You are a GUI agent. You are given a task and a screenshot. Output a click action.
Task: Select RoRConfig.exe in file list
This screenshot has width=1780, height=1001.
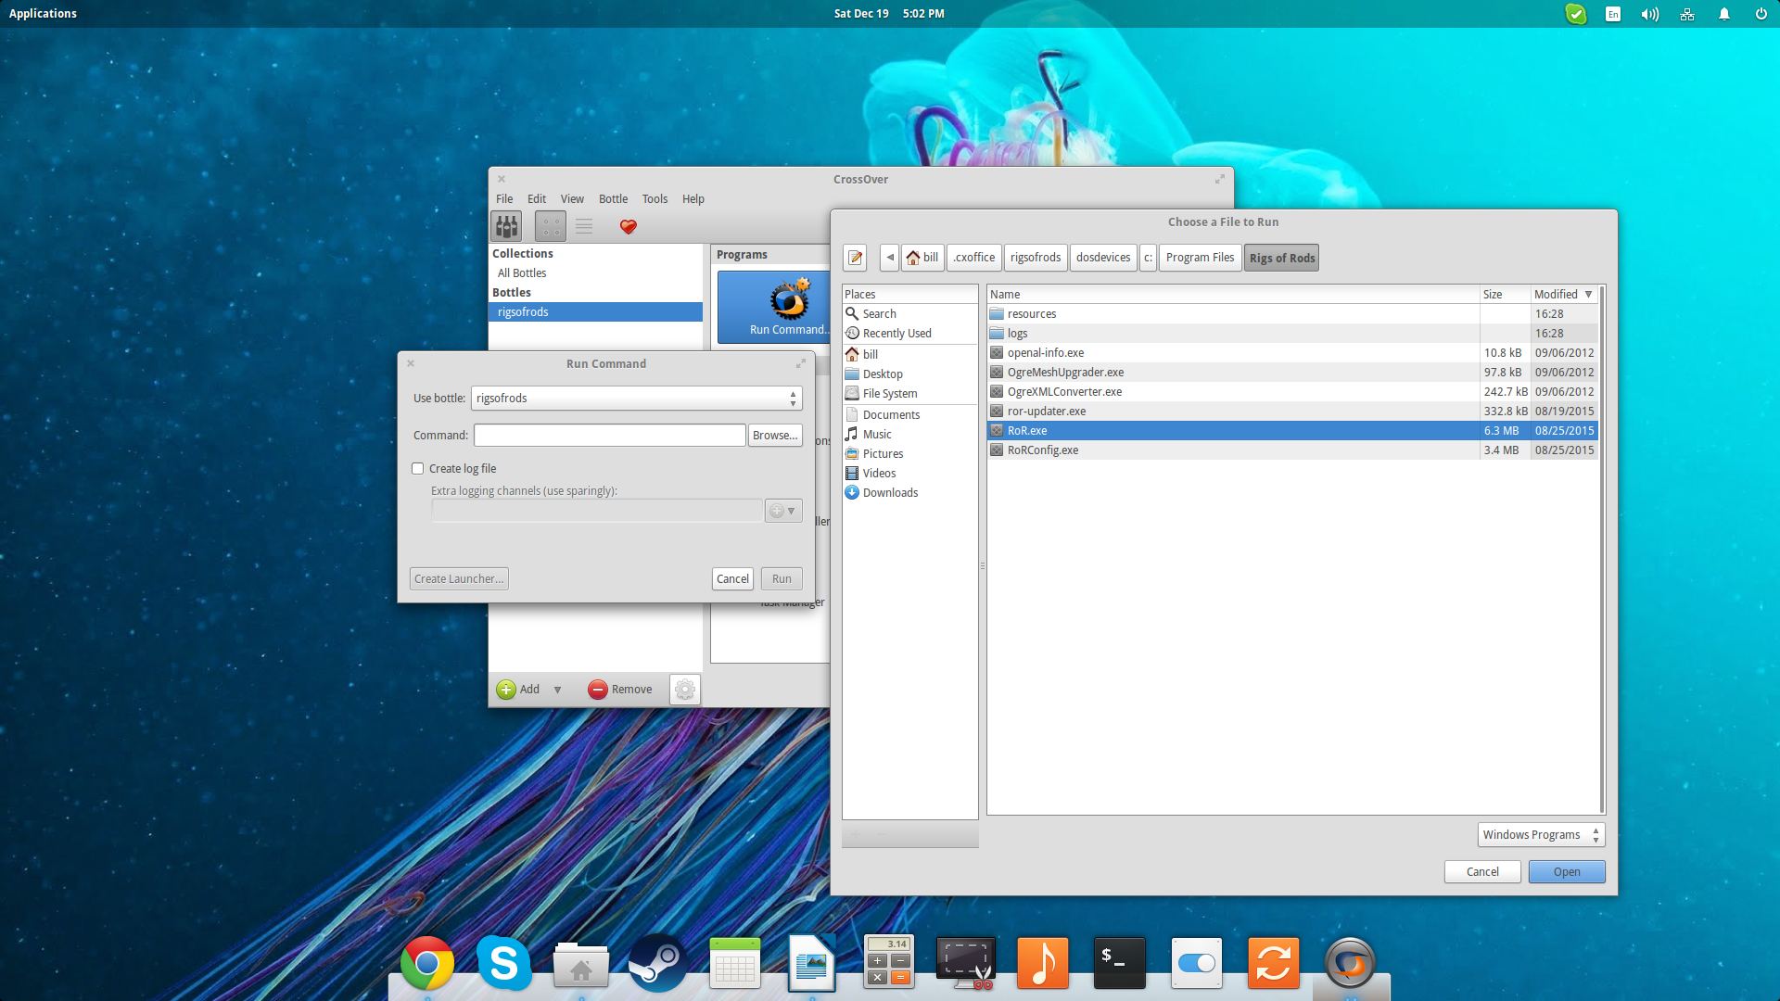click(x=1292, y=450)
